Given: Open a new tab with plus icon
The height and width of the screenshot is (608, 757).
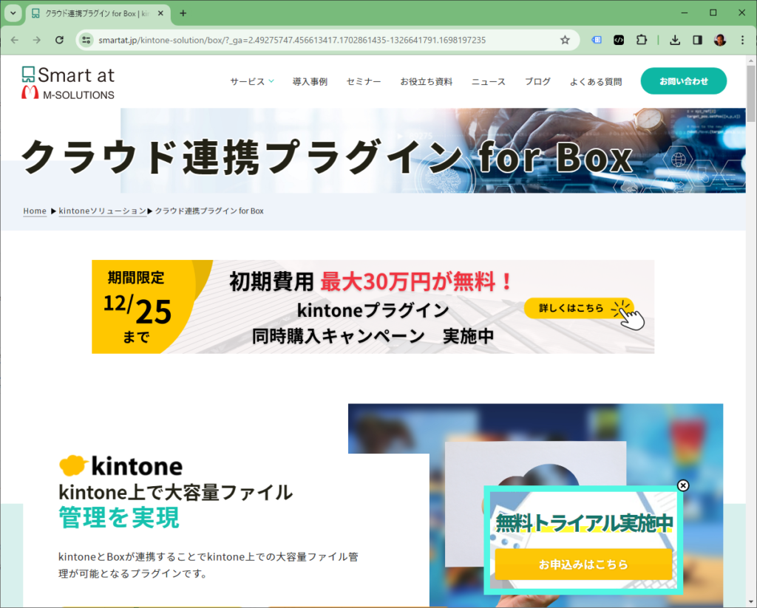Looking at the screenshot, I should click(x=183, y=13).
